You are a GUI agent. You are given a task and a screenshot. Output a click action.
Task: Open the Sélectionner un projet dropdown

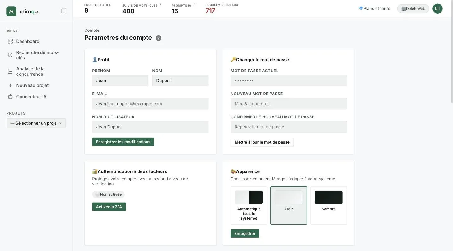(x=36, y=123)
